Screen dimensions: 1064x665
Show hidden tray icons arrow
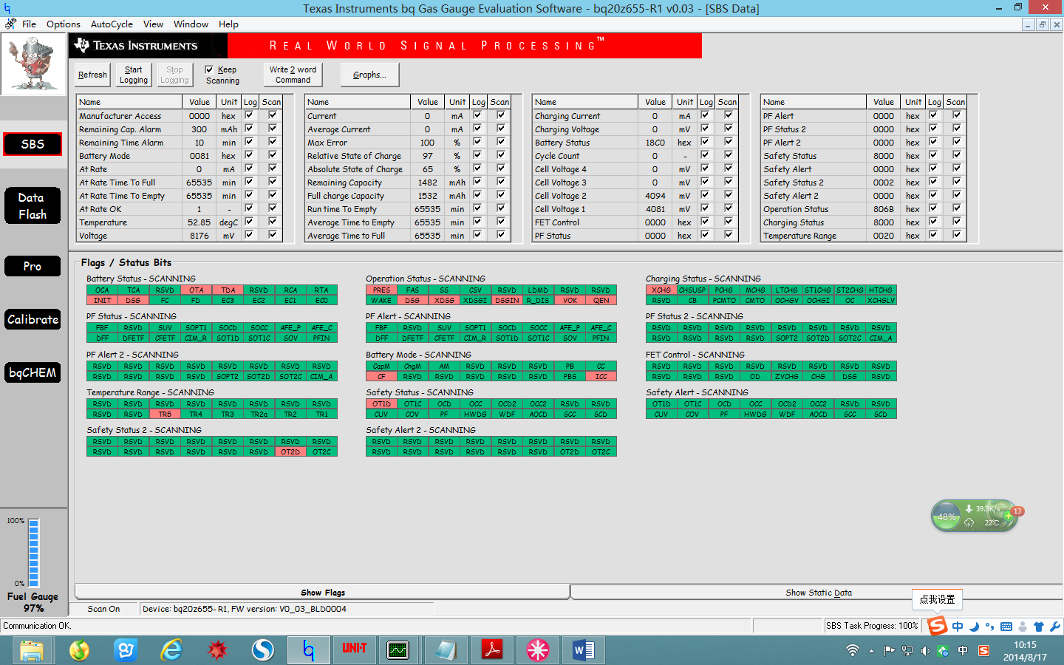pos(871,651)
